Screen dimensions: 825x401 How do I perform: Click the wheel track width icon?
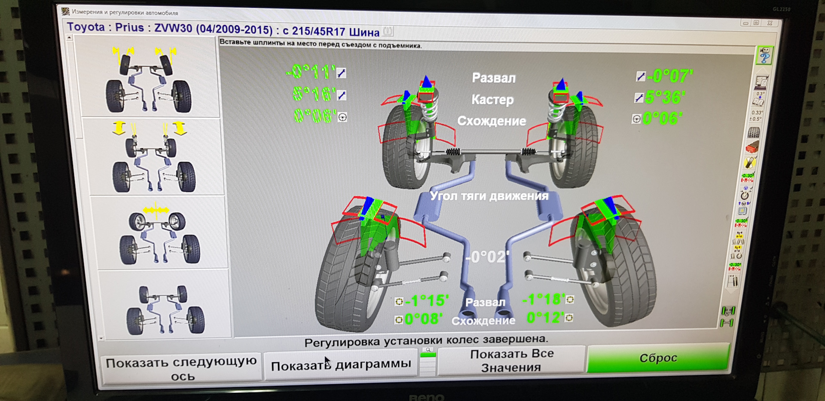[x=733, y=281]
